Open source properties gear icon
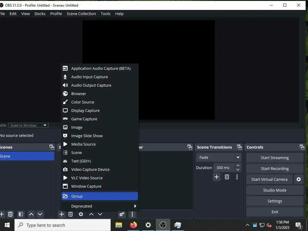The image size is (308, 231). (81, 214)
